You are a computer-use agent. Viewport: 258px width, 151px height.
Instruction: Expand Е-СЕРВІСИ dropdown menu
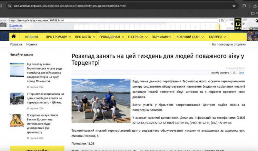pos(138,37)
